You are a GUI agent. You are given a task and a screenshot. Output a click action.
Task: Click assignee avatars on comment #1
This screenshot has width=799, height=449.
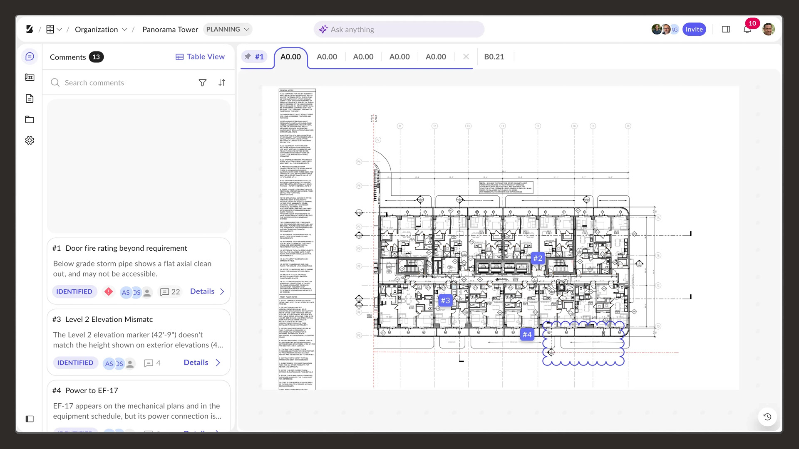tap(136, 292)
